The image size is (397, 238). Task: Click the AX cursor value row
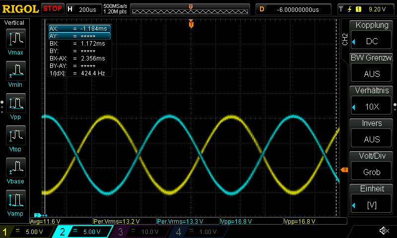point(79,29)
